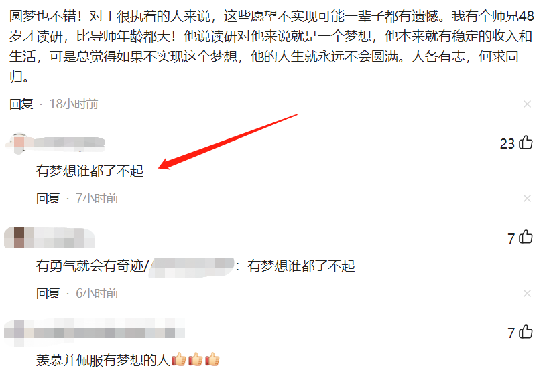Open the quoted blurred user in '有勇气' comment
This screenshot has height=374, width=549.
(192, 267)
